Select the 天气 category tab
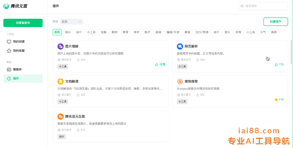293x148 pixels. coord(263,32)
